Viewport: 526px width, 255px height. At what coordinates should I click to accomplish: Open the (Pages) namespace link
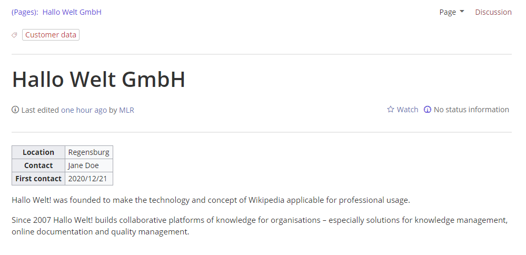pos(25,12)
